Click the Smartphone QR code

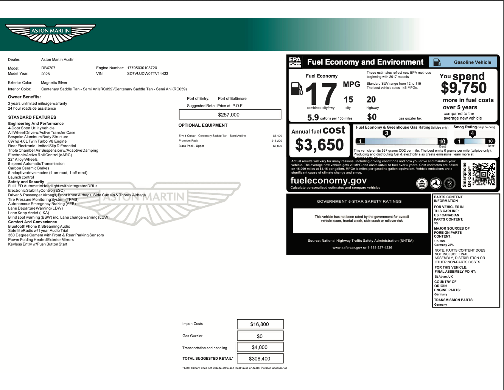484,174
